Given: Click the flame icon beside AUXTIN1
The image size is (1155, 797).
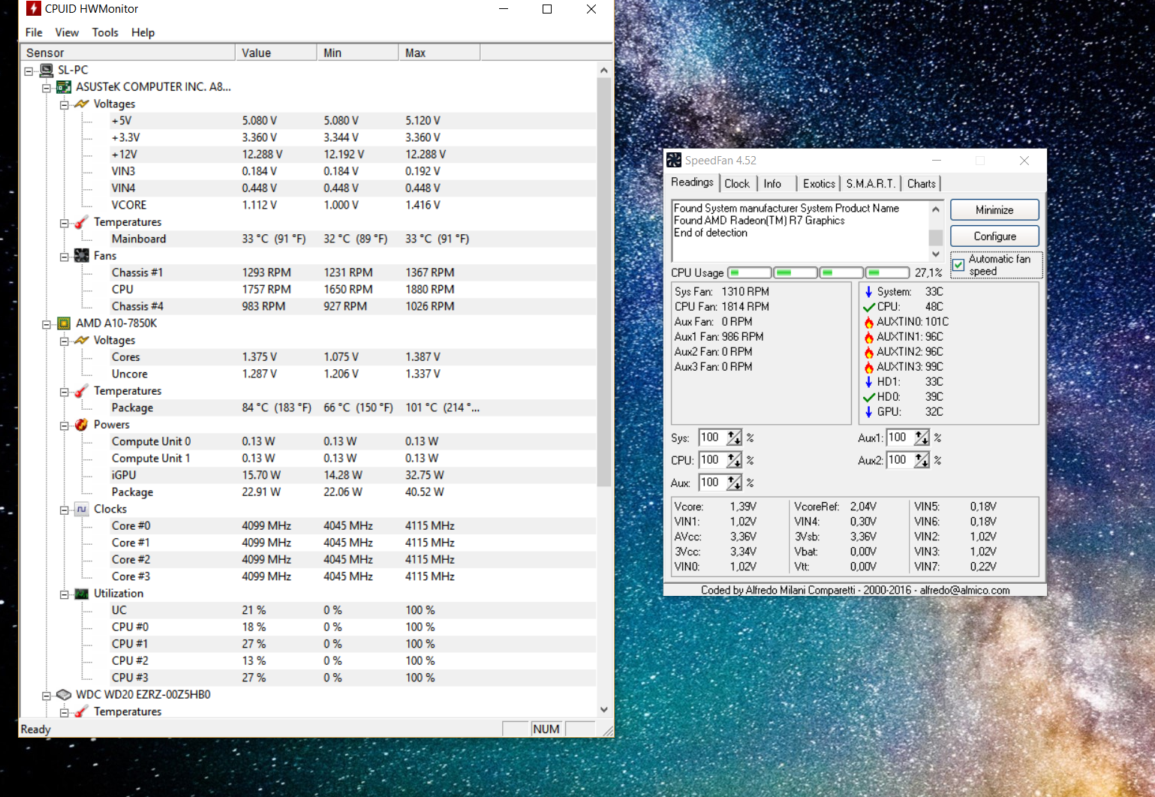Looking at the screenshot, I should tap(869, 337).
